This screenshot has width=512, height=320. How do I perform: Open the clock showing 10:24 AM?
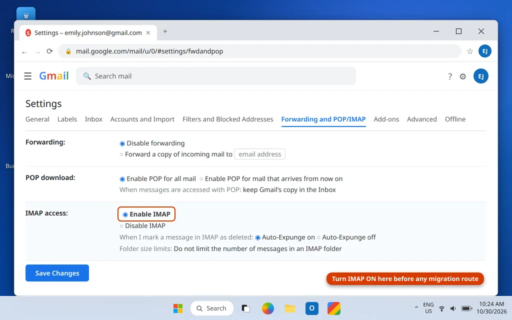pos(491,307)
